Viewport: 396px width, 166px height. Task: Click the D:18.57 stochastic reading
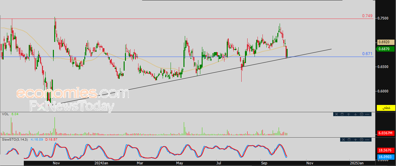click(x=51, y=139)
